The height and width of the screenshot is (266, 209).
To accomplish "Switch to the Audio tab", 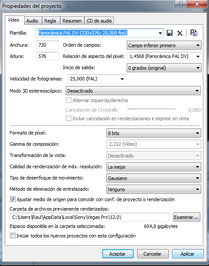I will coord(32,21).
